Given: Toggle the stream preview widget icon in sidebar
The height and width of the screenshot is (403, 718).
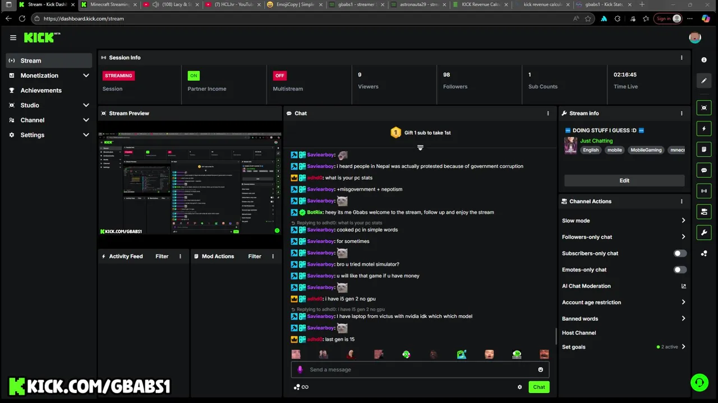Looking at the screenshot, I should pos(704,107).
